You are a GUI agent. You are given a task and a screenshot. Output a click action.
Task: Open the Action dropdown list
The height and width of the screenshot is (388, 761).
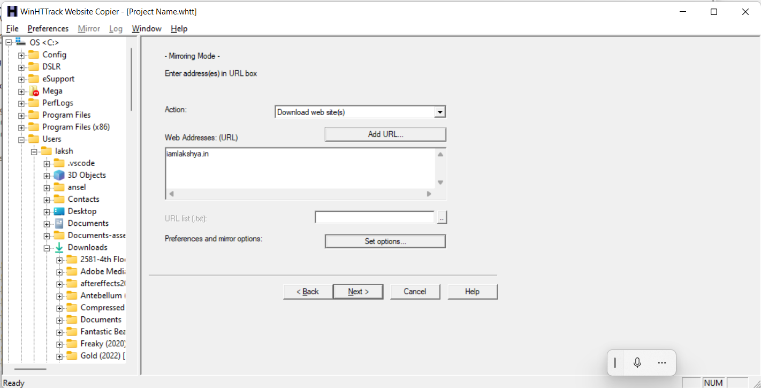[440, 112]
